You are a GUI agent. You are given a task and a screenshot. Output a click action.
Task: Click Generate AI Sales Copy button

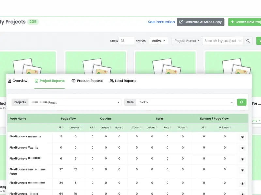click(200, 22)
